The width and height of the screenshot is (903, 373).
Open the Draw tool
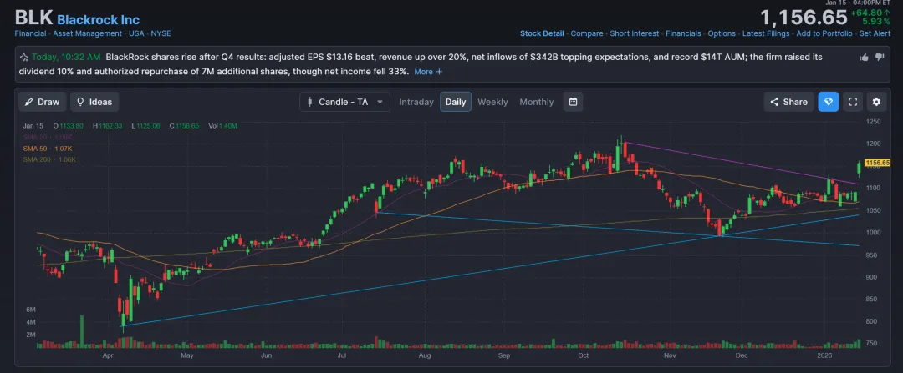coord(43,102)
